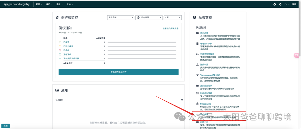Click the shield icon beside 保护和监控
Screen dimensions: 301x129
[x=57, y=17]
